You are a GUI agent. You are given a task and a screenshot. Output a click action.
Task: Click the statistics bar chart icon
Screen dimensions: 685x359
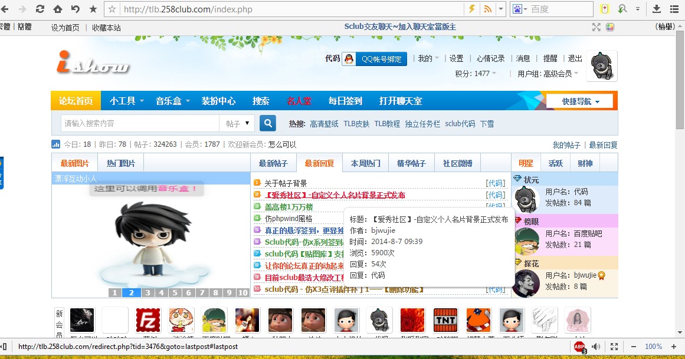pyautogui.click(x=56, y=144)
